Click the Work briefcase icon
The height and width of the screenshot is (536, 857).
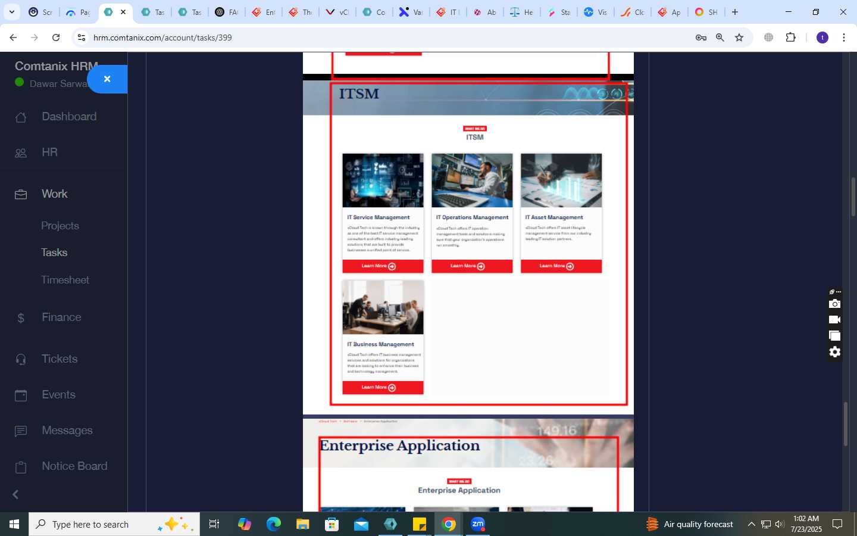[x=21, y=195]
